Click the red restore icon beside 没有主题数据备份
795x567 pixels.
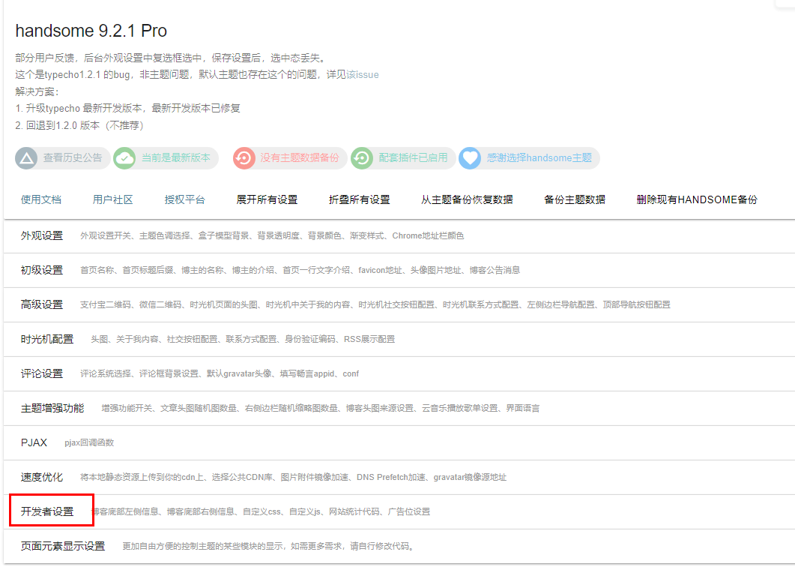244,158
